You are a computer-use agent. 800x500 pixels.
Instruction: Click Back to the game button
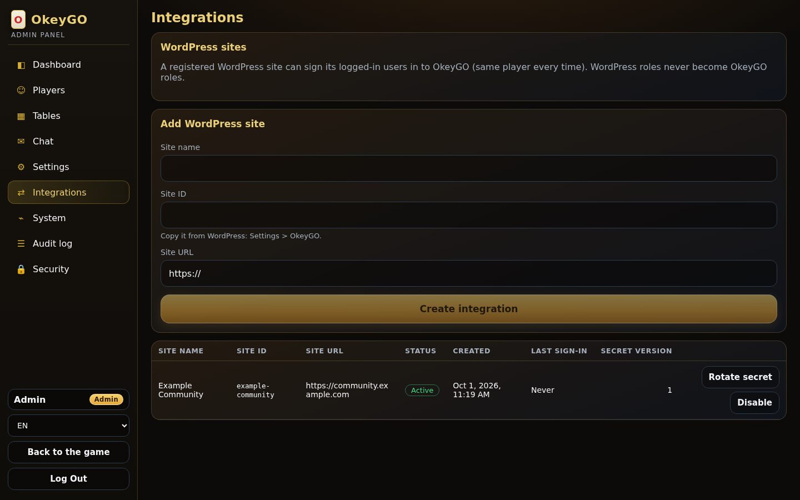[68, 452]
